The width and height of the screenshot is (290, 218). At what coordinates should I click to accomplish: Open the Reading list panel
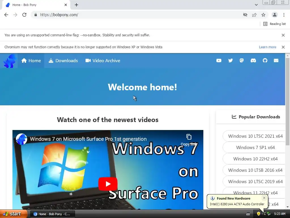click(274, 24)
